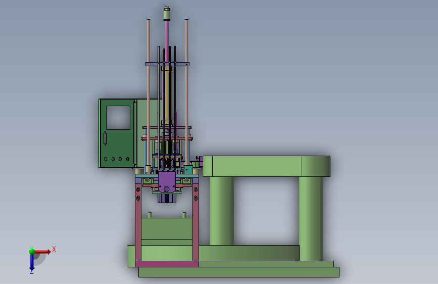438x284 pixels.
Task: Select the cabinet door handle
Action: click(105, 138)
